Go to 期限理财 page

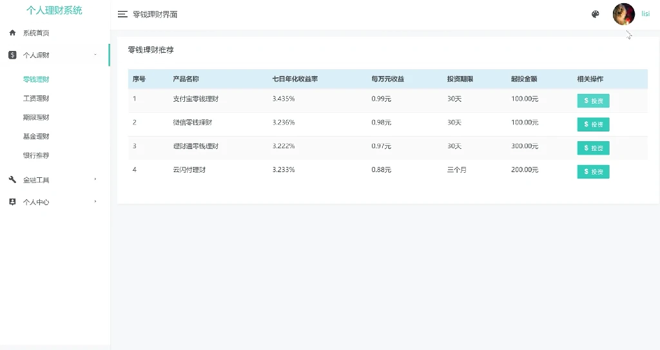tap(36, 117)
